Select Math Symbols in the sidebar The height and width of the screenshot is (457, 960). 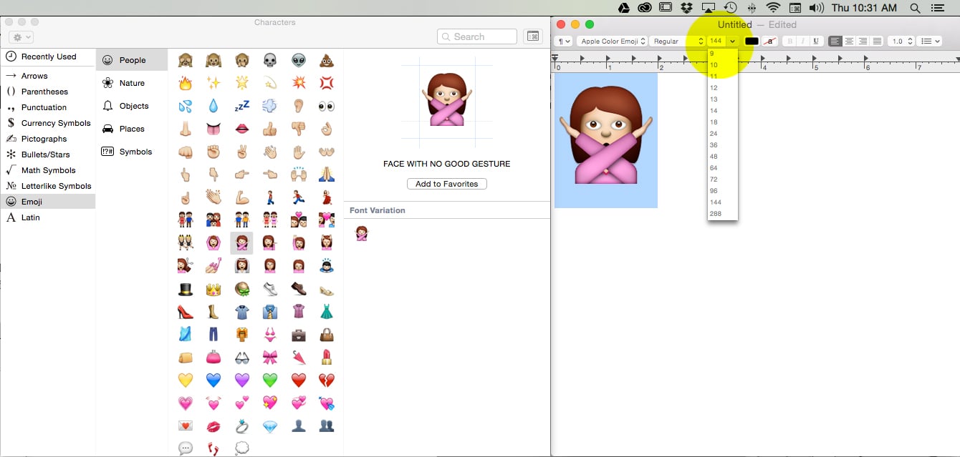tap(48, 170)
